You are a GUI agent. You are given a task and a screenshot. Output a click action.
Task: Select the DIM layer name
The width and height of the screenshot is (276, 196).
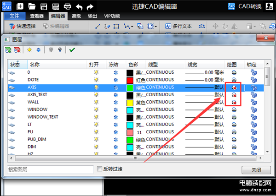click(x=32, y=147)
